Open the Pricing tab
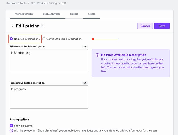The height and width of the screenshot is (135, 178). 74,14
